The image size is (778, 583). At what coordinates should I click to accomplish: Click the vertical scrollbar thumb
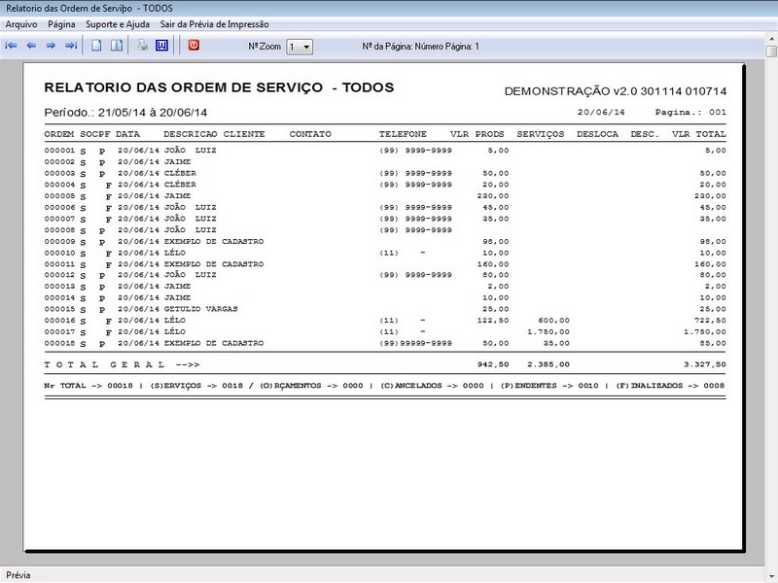point(771,51)
